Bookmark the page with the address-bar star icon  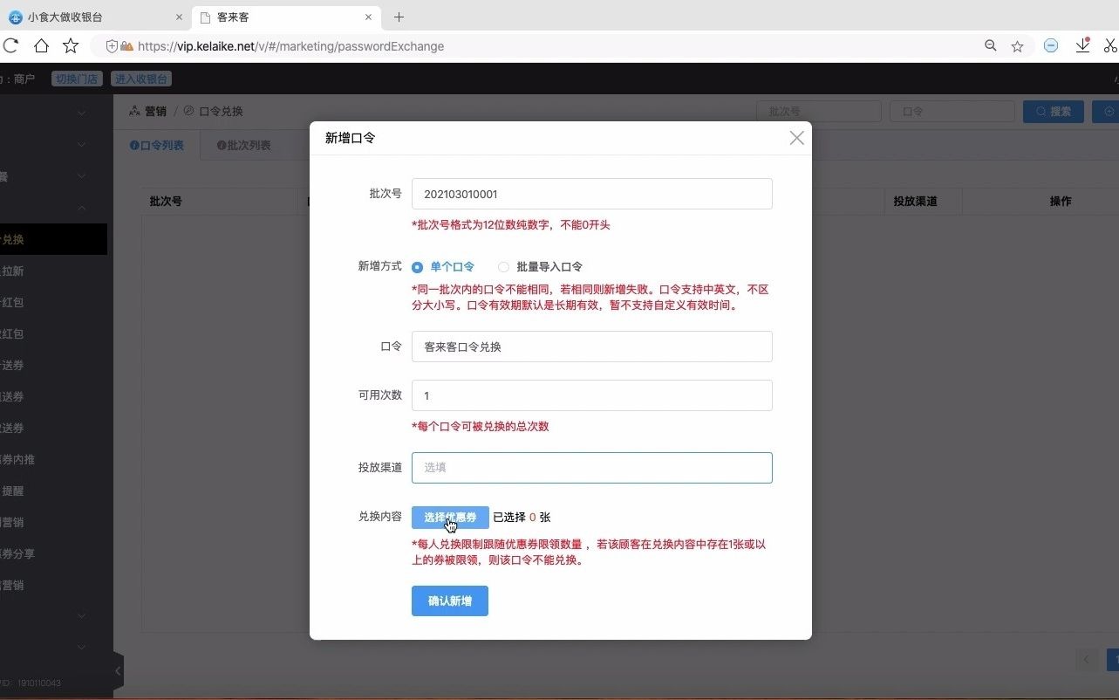tap(1017, 46)
